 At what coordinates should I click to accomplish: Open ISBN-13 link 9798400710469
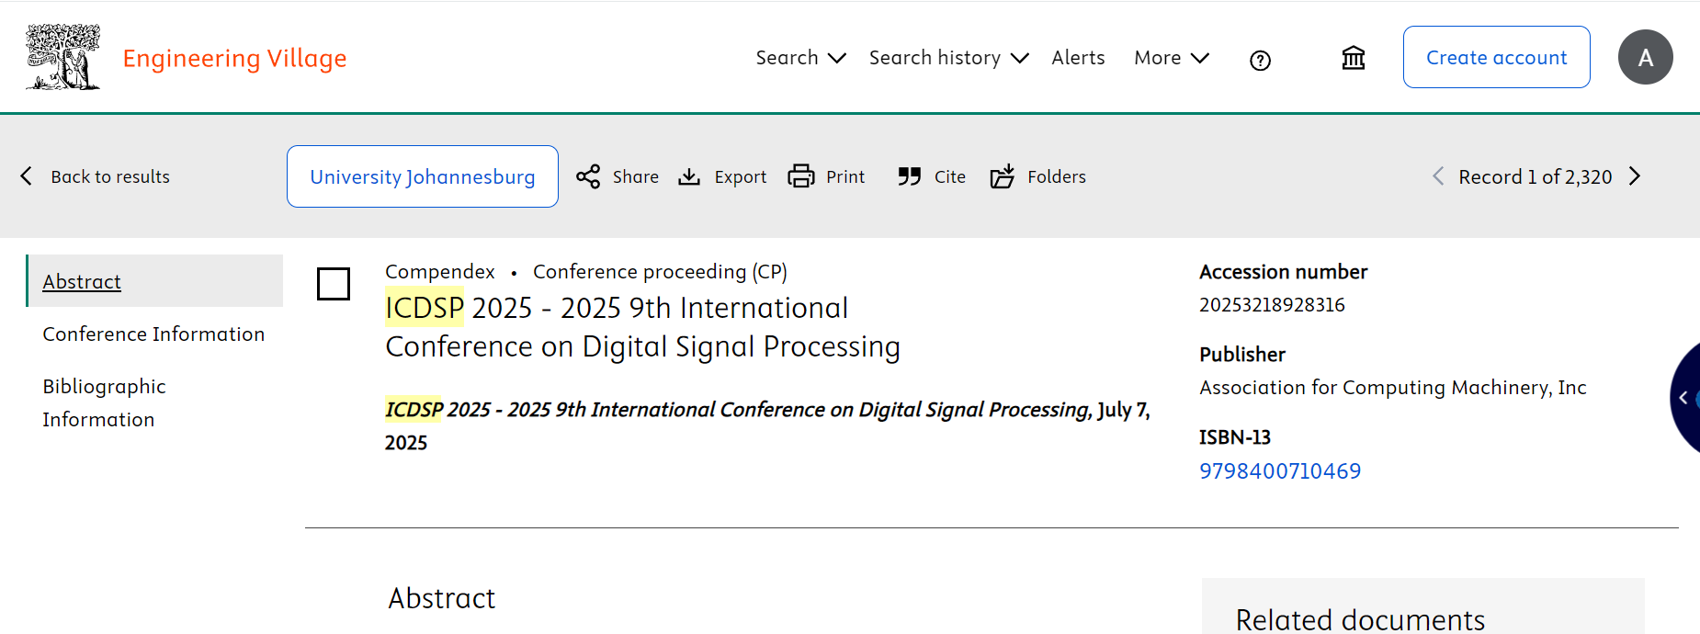point(1279,471)
